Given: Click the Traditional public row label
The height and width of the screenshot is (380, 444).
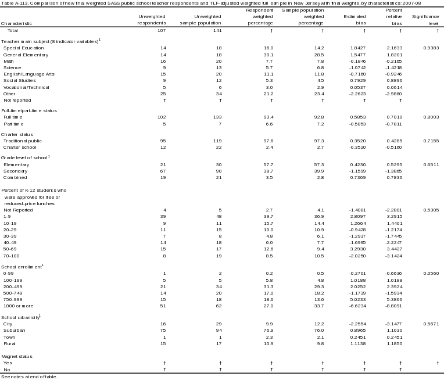Looking at the screenshot, I should point(23,141).
